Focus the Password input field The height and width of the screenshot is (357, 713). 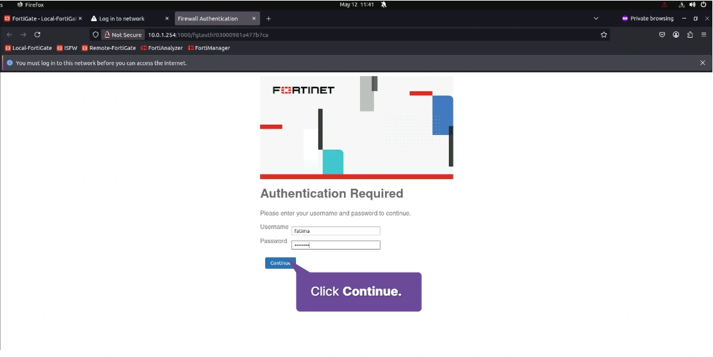point(336,245)
